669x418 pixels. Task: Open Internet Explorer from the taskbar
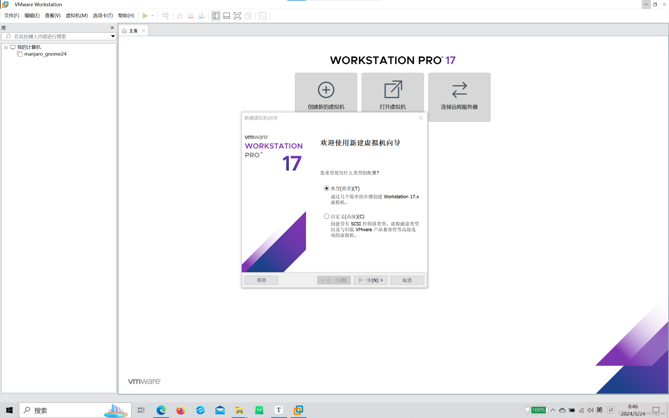tap(200, 410)
